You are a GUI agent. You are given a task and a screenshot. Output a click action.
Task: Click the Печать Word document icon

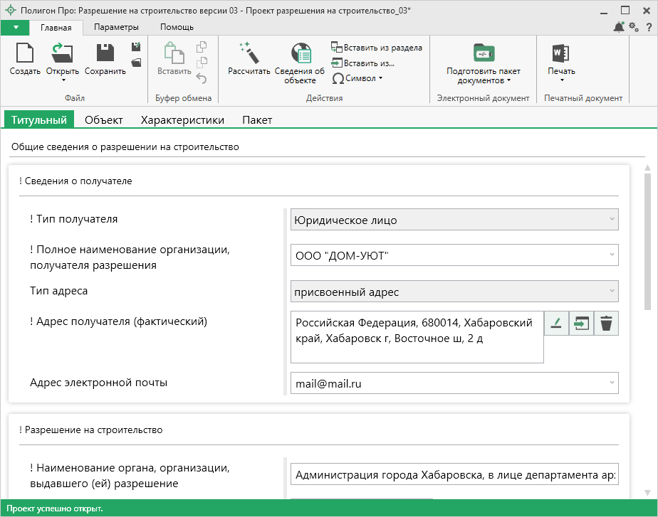click(x=561, y=54)
